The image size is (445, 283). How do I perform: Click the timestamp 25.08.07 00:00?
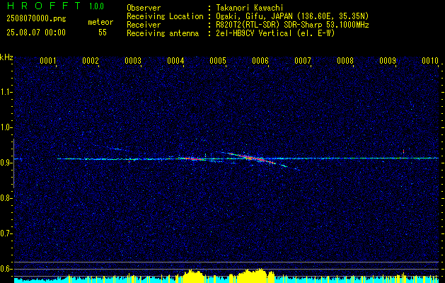[x=36, y=33]
